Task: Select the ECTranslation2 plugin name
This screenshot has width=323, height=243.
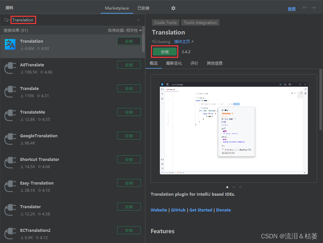Action: [35, 230]
